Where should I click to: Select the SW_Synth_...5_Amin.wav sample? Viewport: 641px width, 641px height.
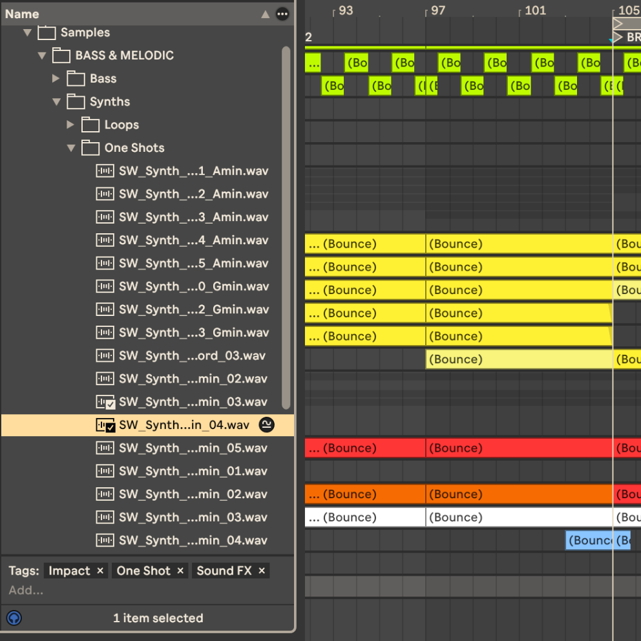(193, 263)
